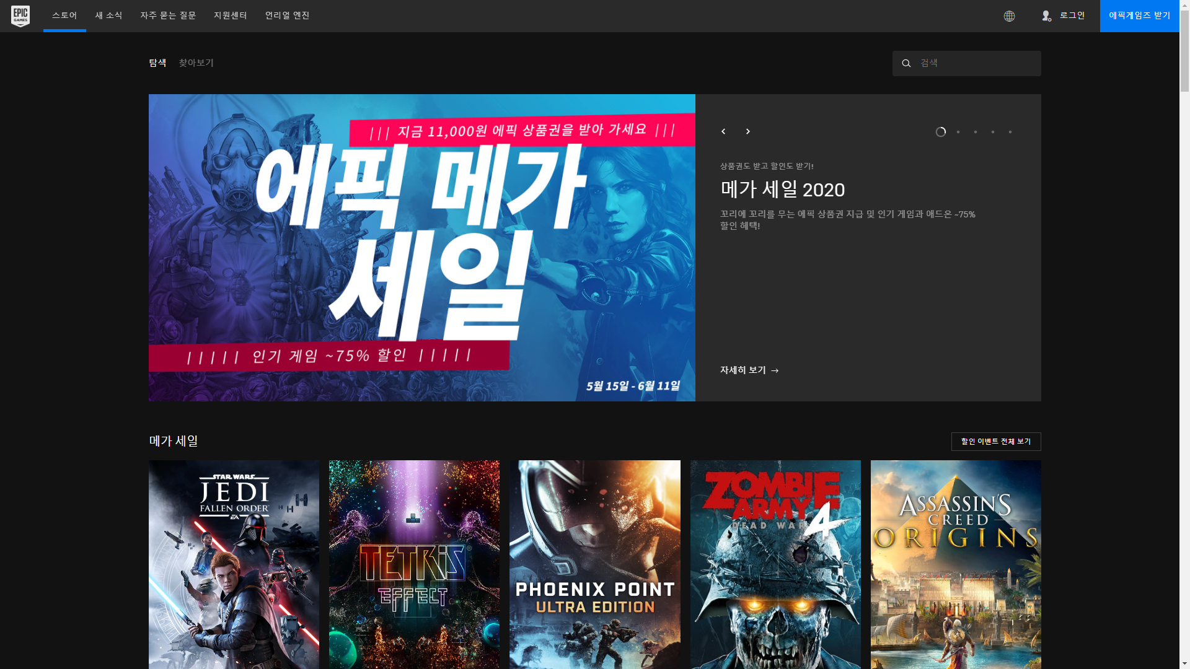Click the vertical scrollbar thumb
The height and width of the screenshot is (669, 1190).
(x=1184, y=51)
